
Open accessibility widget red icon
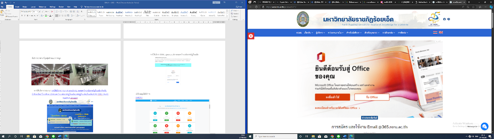[251, 36]
